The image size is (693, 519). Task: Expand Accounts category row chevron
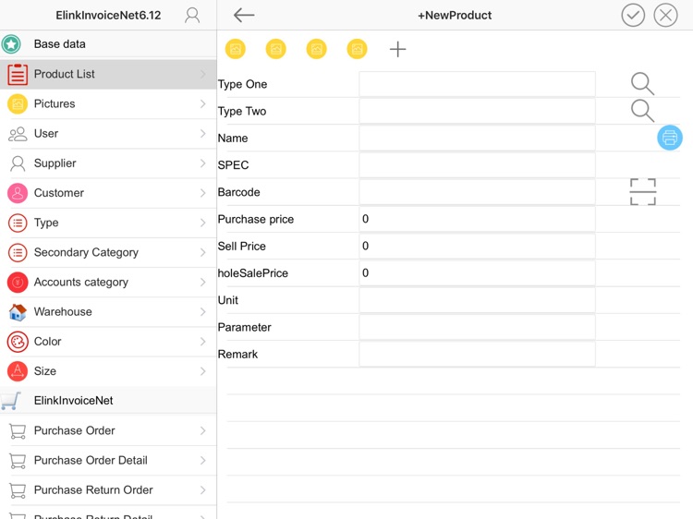[203, 282]
